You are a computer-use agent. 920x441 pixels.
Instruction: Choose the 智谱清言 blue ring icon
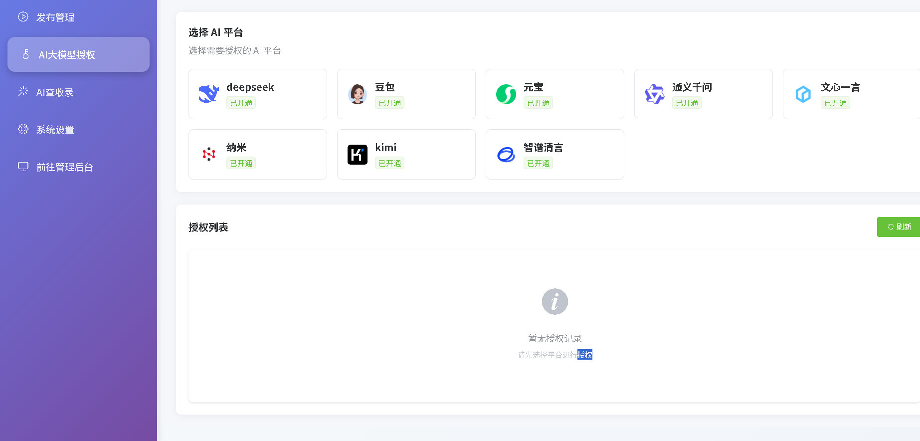tap(506, 154)
